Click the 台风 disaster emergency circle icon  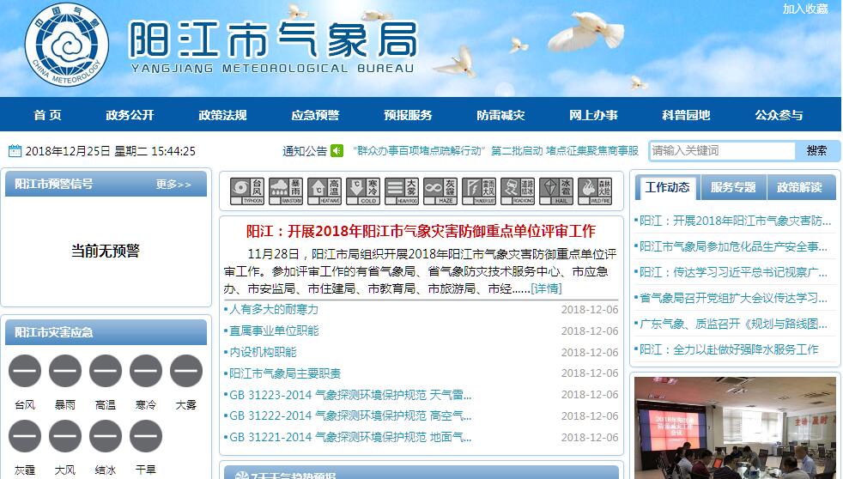coord(25,370)
